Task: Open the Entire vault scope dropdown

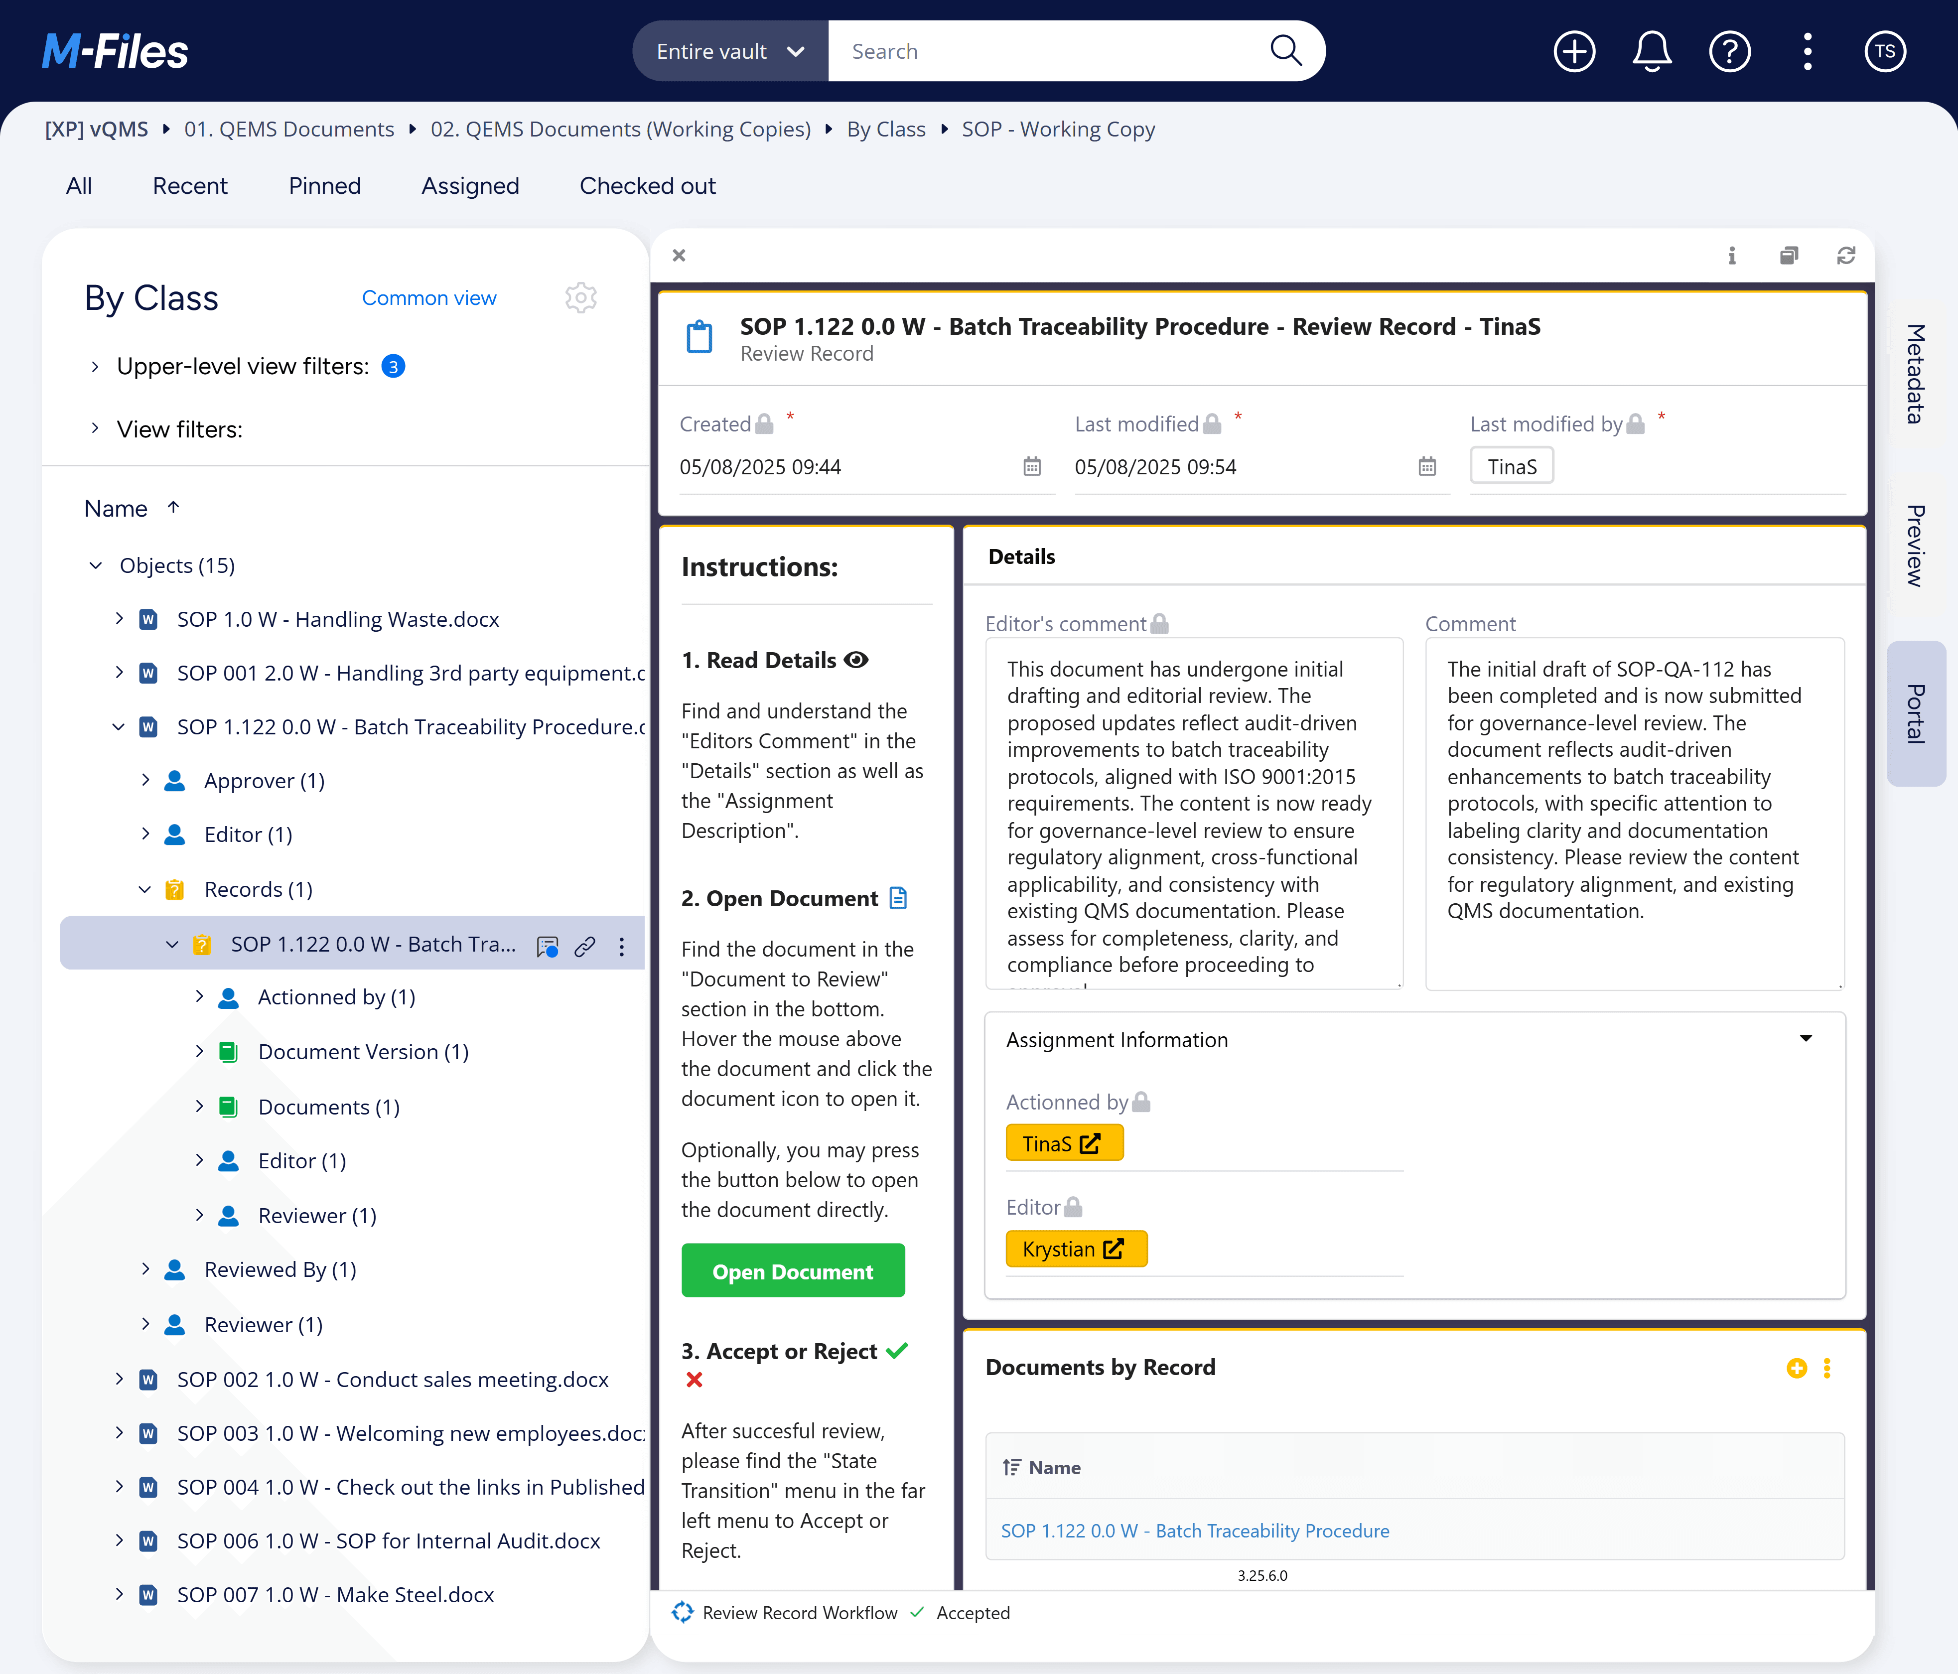Action: 729,51
